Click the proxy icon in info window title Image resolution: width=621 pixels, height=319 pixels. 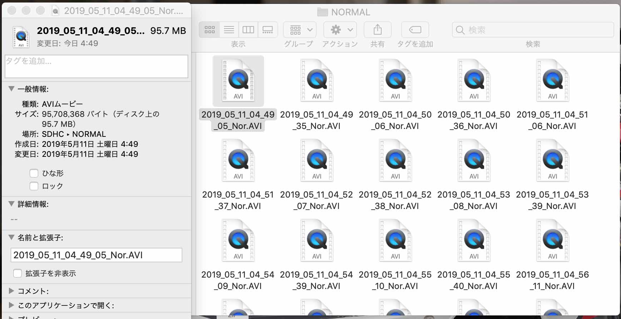point(55,11)
